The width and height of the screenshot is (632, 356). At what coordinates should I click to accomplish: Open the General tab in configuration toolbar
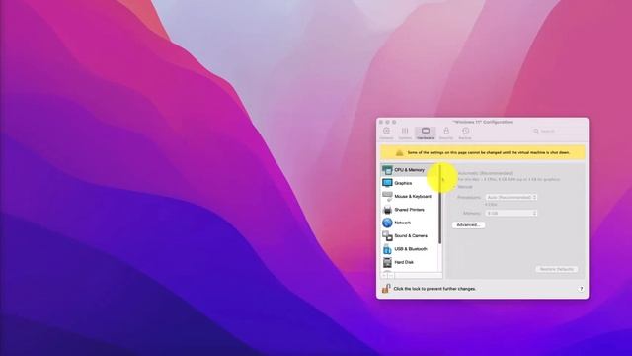386,133
